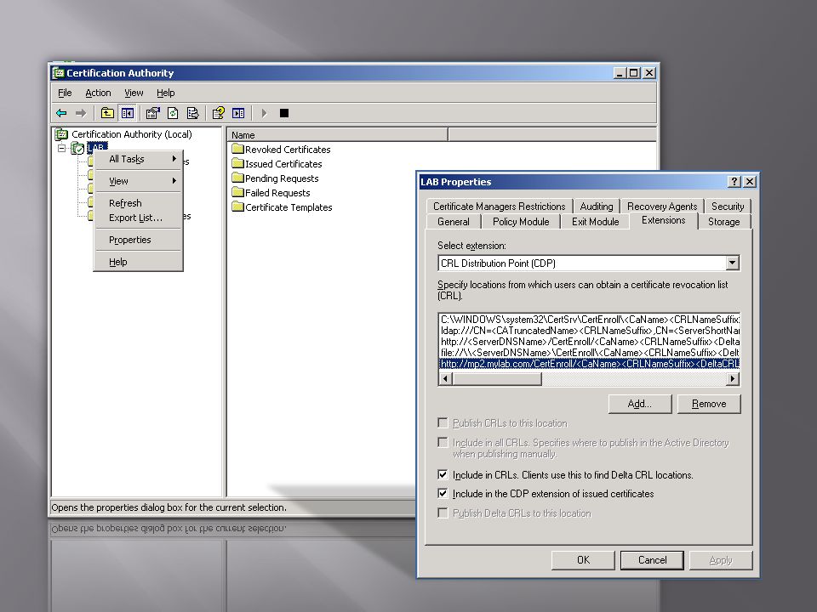
Task: Click the CRL list horizontal scrollbar thumb
Action: point(497,379)
